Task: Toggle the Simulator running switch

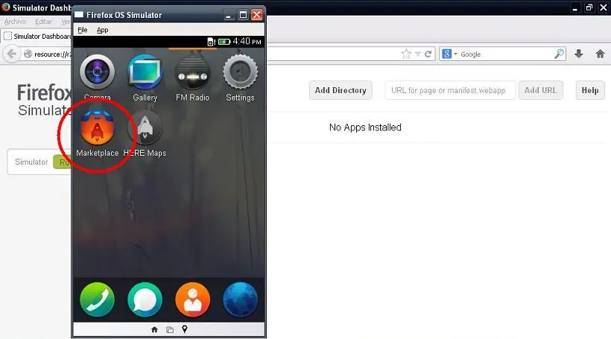Action: pos(63,162)
